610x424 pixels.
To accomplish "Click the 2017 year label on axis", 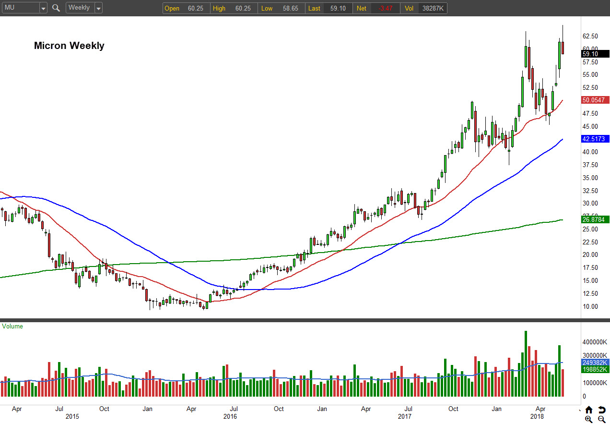I will coord(405,416).
